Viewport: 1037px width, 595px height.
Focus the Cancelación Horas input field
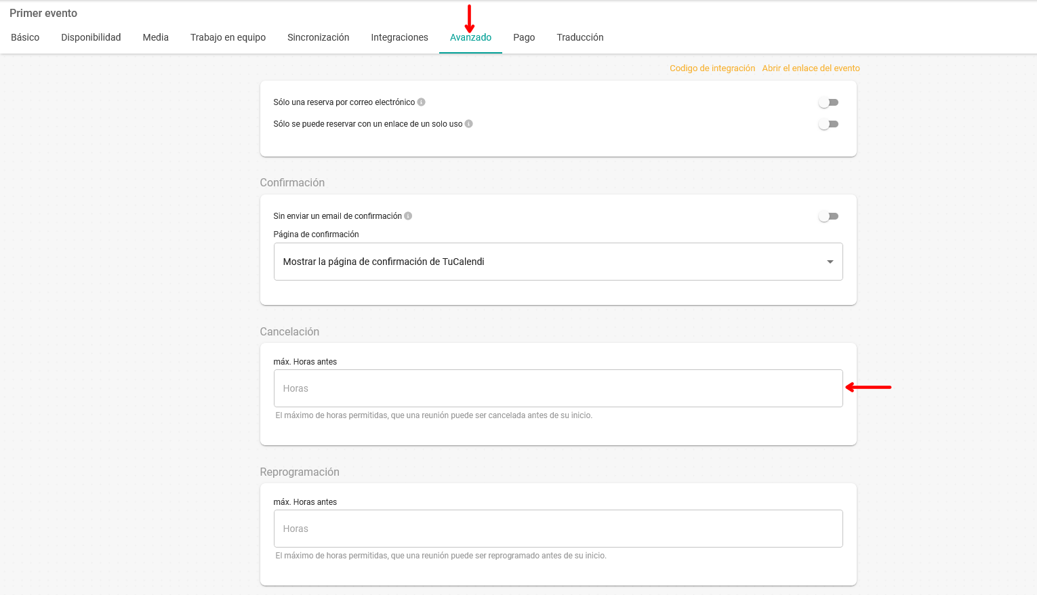coord(558,388)
